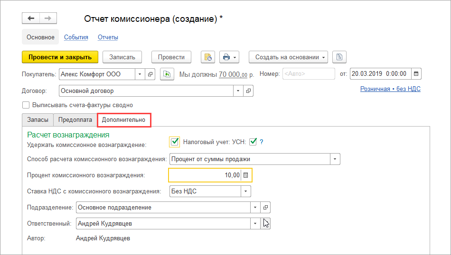The width and height of the screenshot is (451, 255).
Task: Open the VAT rate dropdown
Action: point(246,191)
